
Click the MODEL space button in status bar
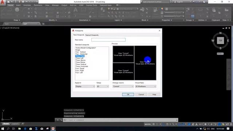148,124
